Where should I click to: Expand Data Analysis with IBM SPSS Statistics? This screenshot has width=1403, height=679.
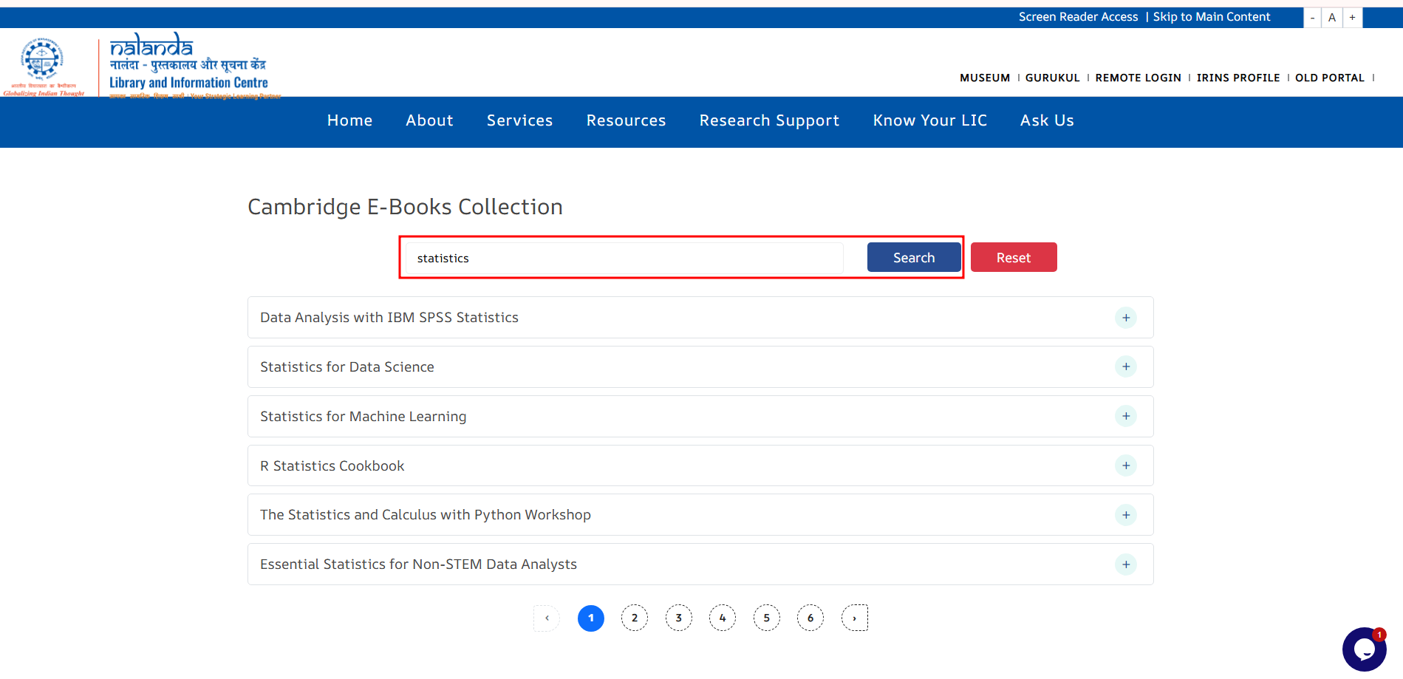pyautogui.click(x=1125, y=318)
